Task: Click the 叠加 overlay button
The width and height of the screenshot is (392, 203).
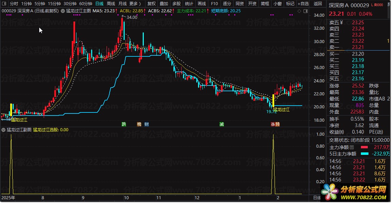Action: [164, 4]
